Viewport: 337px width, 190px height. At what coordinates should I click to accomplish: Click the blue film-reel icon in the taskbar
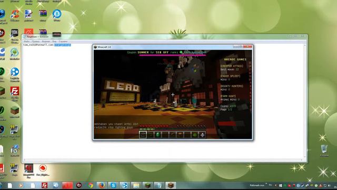[125, 185]
